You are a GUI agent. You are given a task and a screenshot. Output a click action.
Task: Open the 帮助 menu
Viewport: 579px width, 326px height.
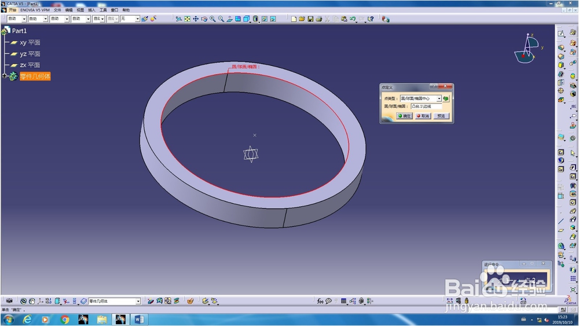(126, 10)
